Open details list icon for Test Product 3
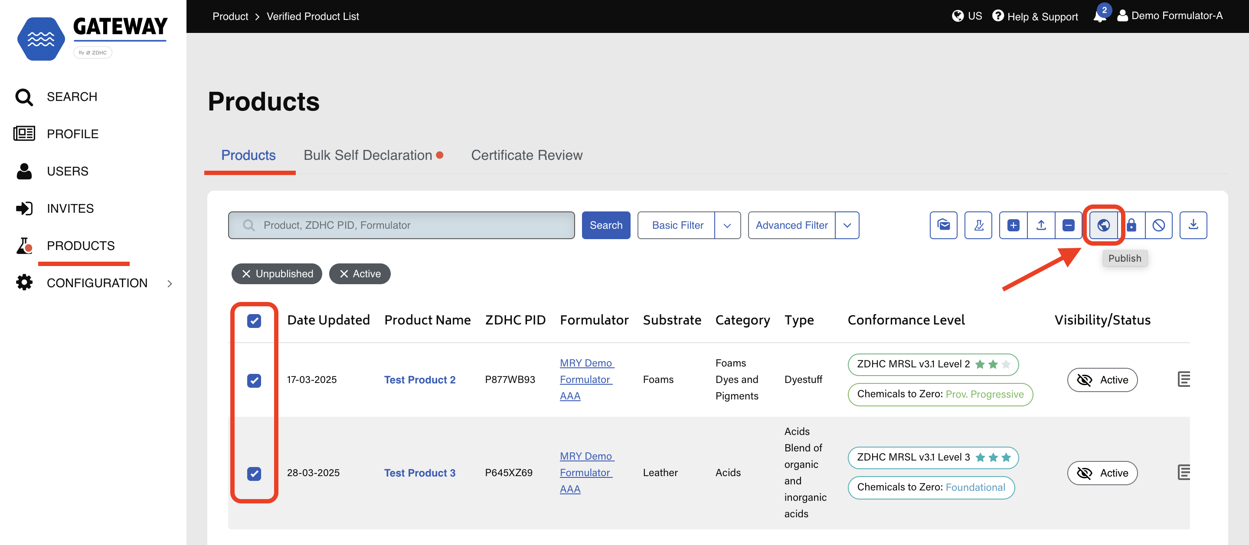 1184,472
